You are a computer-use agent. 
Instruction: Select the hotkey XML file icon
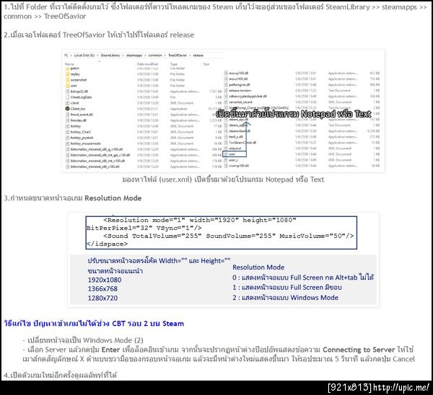[67, 126]
